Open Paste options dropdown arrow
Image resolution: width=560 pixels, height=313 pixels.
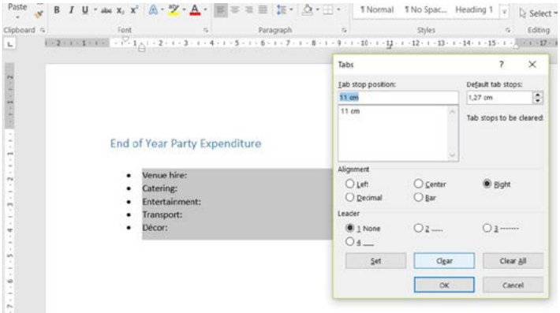click(x=17, y=17)
